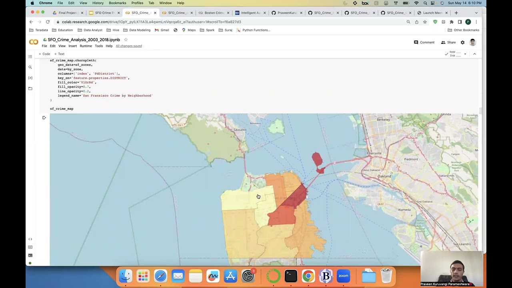Add a new Code cell
The image size is (512, 288).
44,54
